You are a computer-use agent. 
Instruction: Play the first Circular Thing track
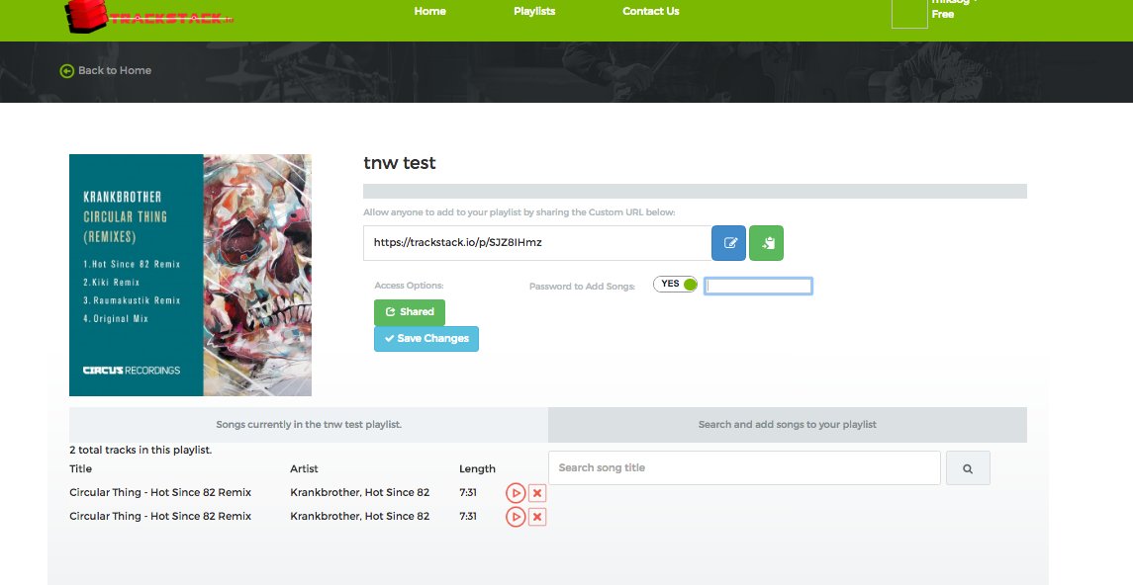515,492
